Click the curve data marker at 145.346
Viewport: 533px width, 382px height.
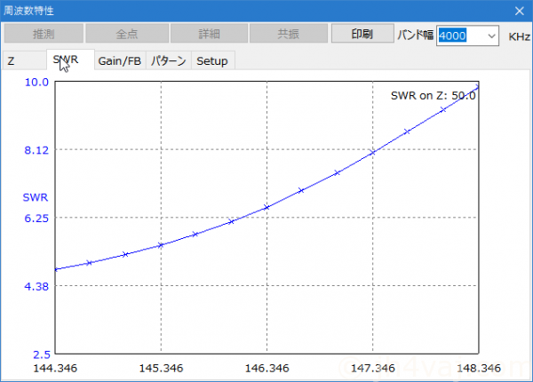pyautogui.click(x=161, y=245)
